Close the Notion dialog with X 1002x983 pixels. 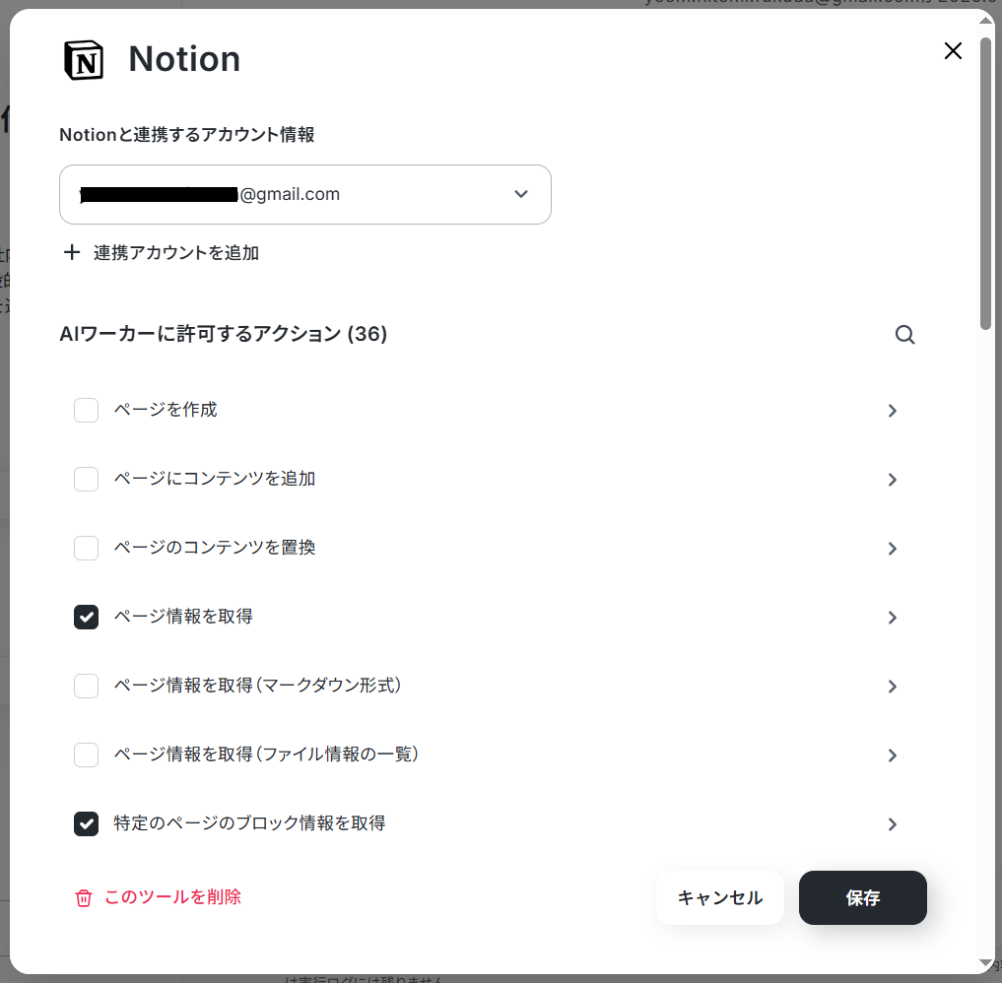point(953,50)
